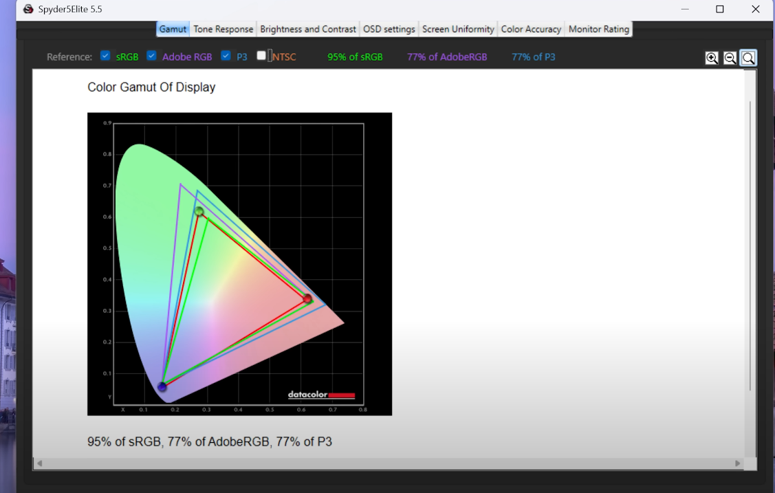Switch to the Tone Response tab

[223, 29]
